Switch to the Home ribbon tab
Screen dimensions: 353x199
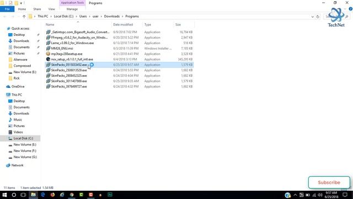(x=22, y=9)
